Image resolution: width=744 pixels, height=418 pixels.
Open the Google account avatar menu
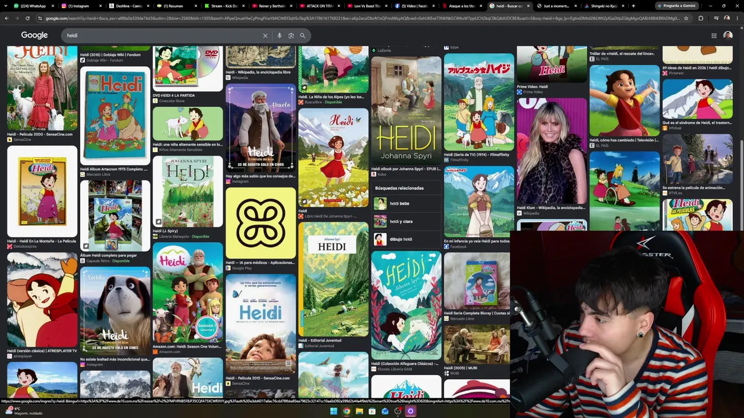coord(728,35)
